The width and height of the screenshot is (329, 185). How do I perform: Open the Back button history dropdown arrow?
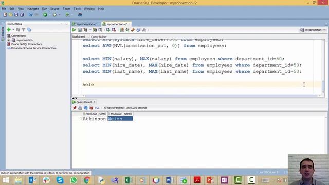point(50,15)
